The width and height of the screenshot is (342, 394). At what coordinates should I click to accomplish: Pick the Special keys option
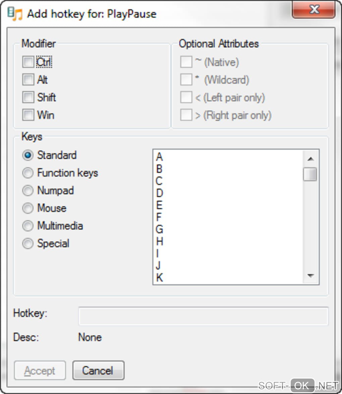[x=28, y=243]
